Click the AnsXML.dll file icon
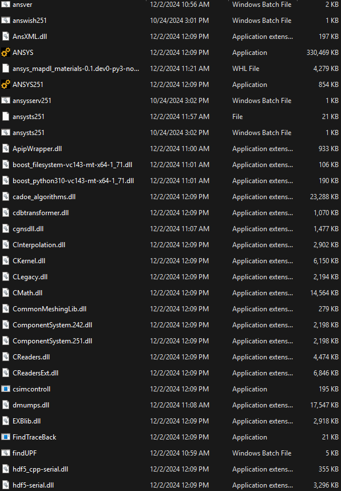 (x=6, y=36)
